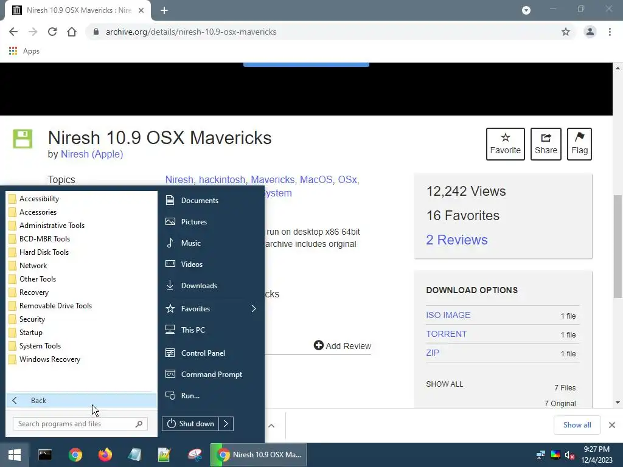Download the TORRENT option
Image resolution: width=623 pixels, height=467 pixels.
click(447, 334)
